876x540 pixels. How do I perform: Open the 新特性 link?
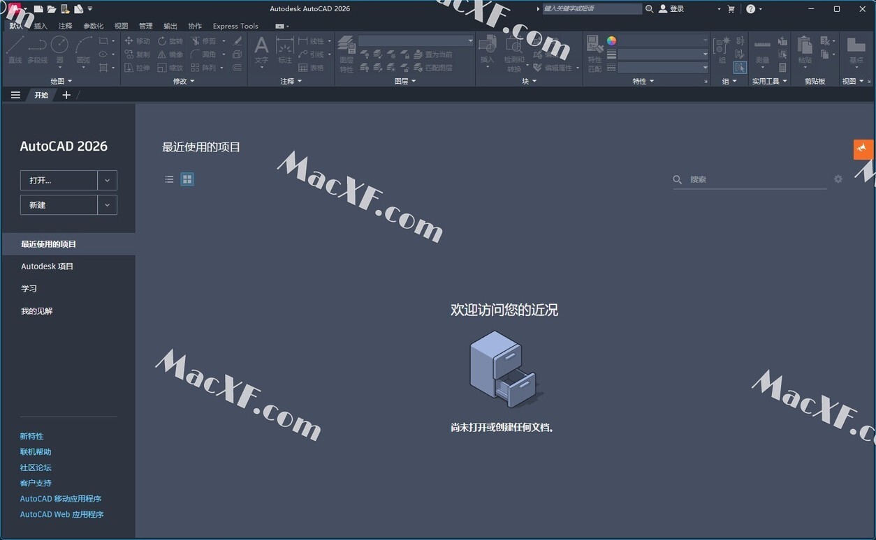31,436
